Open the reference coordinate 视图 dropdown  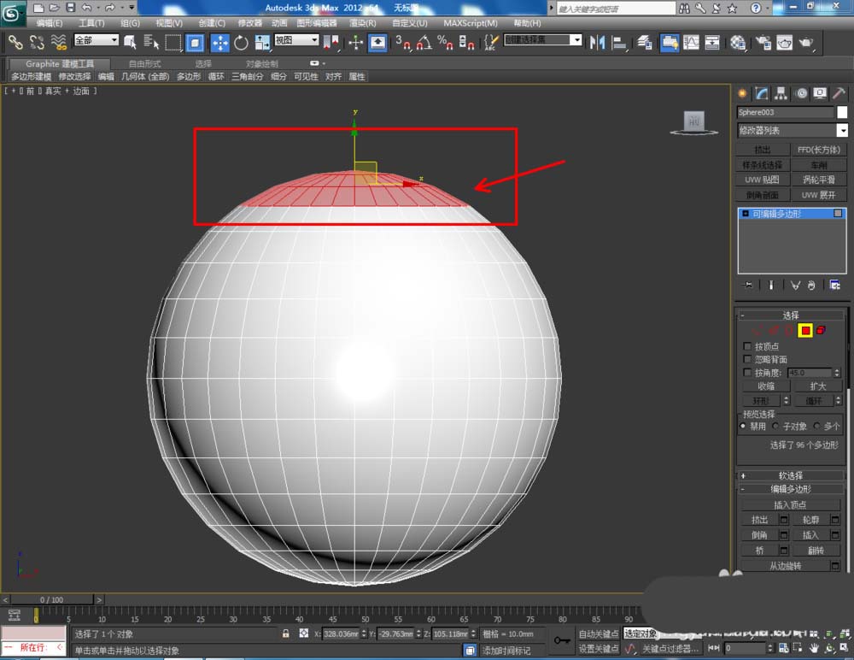click(296, 40)
